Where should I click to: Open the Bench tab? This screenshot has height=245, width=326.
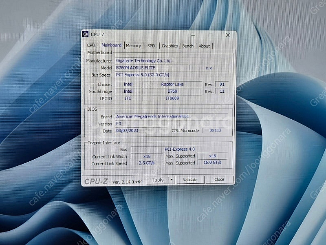(188, 46)
